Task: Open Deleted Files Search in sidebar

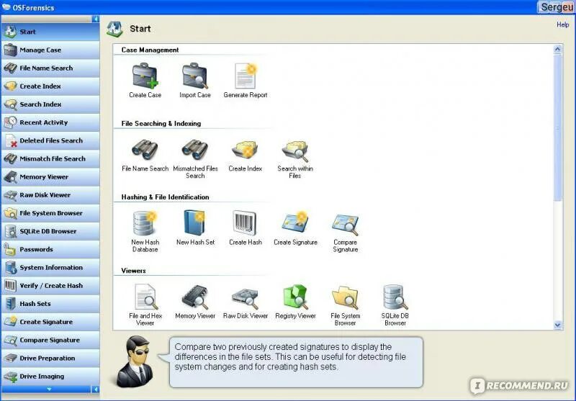Action: point(50,140)
